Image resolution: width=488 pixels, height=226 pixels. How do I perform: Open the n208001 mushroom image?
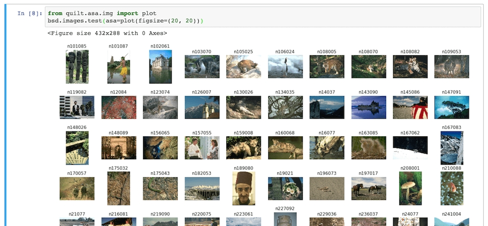(410, 188)
